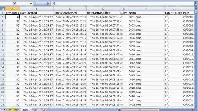Click the Path header cell

(188, 13)
